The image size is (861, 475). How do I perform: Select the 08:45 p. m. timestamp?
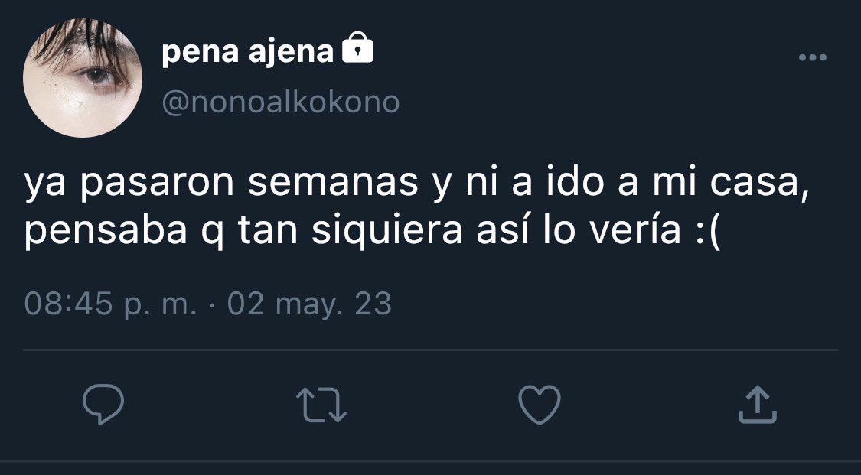click(110, 304)
